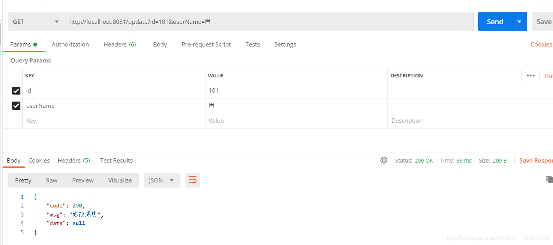The height and width of the screenshot is (245, 553).
Task: Click the KEY column header
Action: (30, 75)
